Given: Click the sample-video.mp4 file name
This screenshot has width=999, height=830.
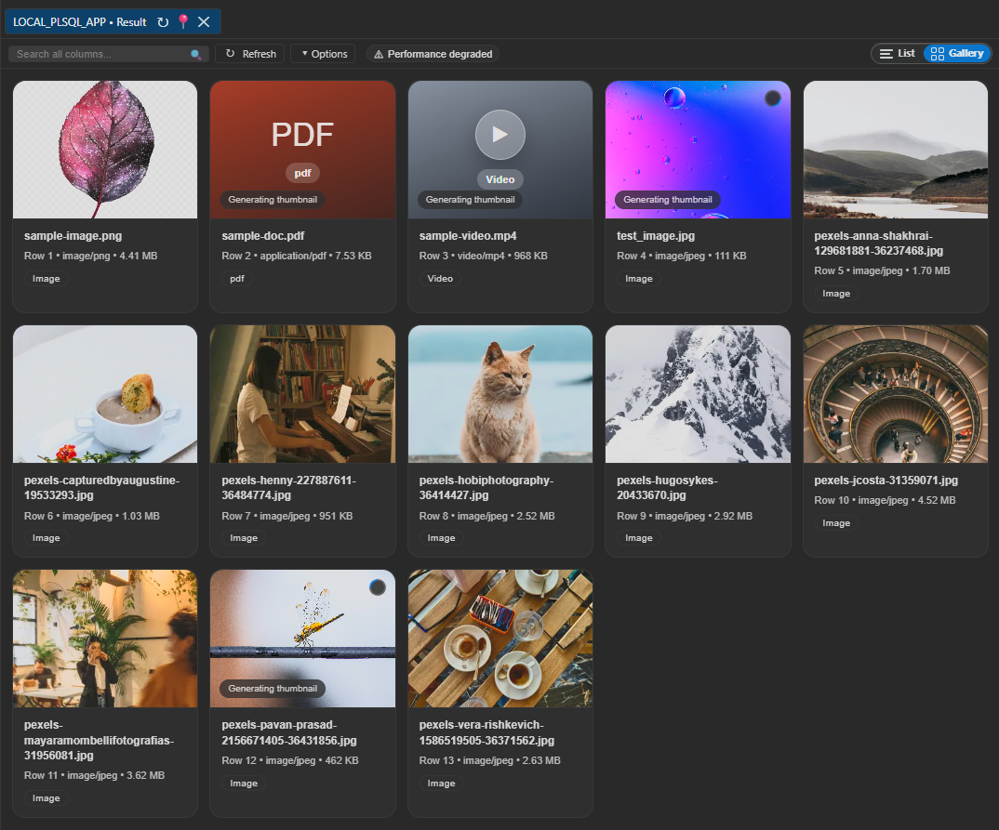Looking at the screenshot, I should (x=468, y=235).
